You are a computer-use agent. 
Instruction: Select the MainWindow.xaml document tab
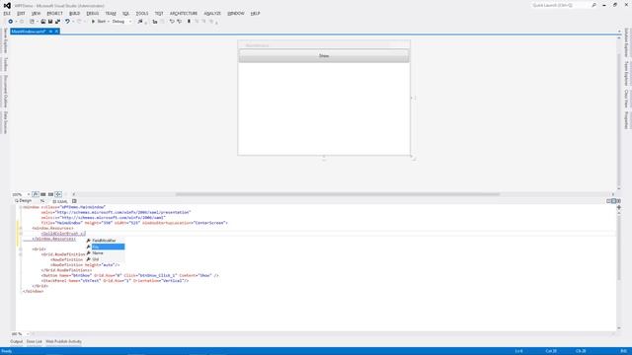pos(29,32)
